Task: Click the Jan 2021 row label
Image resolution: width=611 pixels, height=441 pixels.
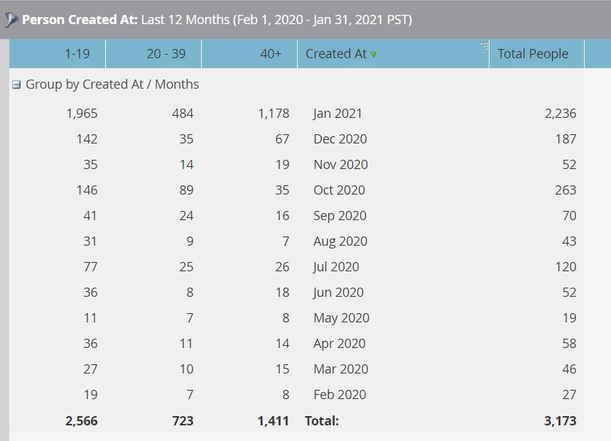Action: click(x=337, y=114)
